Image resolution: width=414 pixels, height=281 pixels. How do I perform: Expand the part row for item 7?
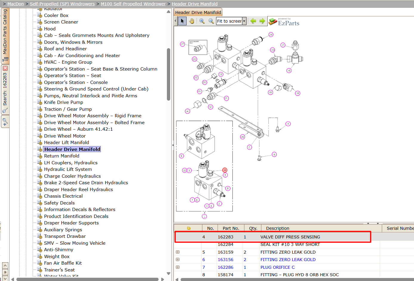(178, 267)
